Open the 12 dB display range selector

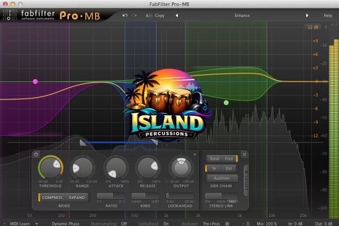pos(313,27)
